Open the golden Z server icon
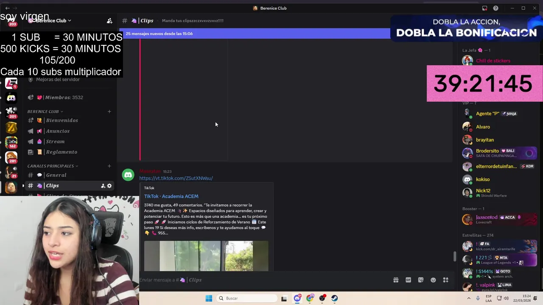The image size is (543, 305). tap(11, 127)
